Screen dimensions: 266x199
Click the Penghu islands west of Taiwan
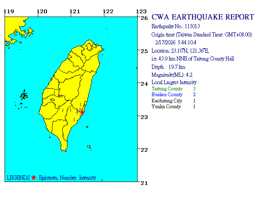25,95
